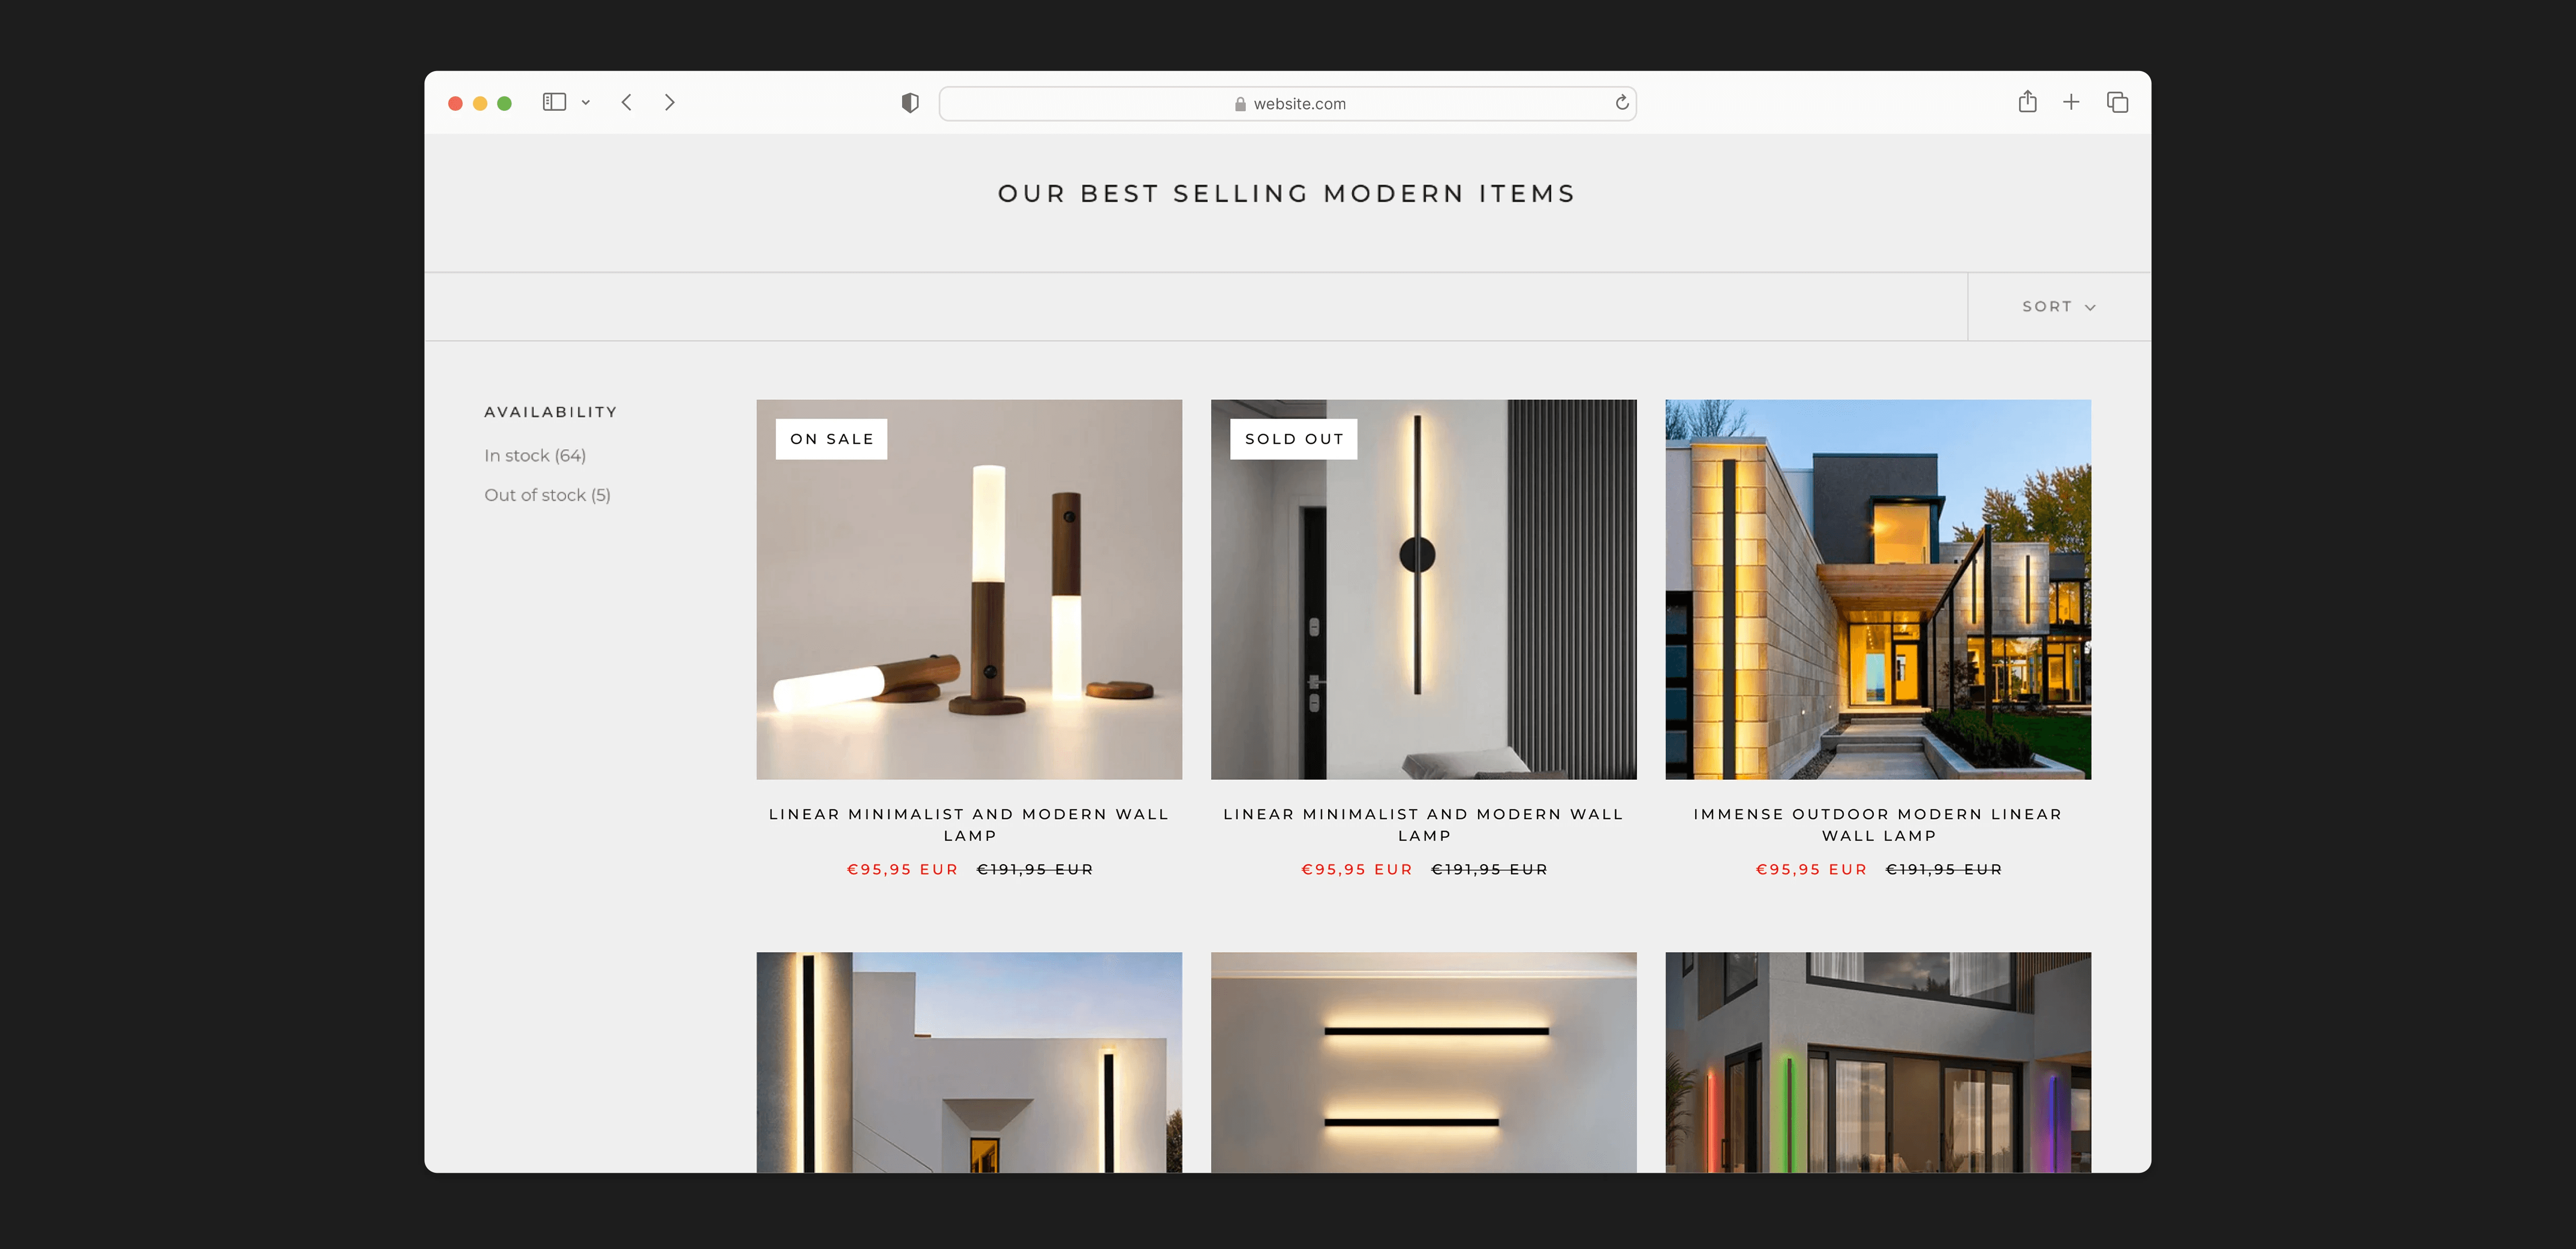The height and width of the screenshot is (1249, 2576).
Task: Open the double horizontal bar lamp thumbnail
Action: tap(1423, 1062)
